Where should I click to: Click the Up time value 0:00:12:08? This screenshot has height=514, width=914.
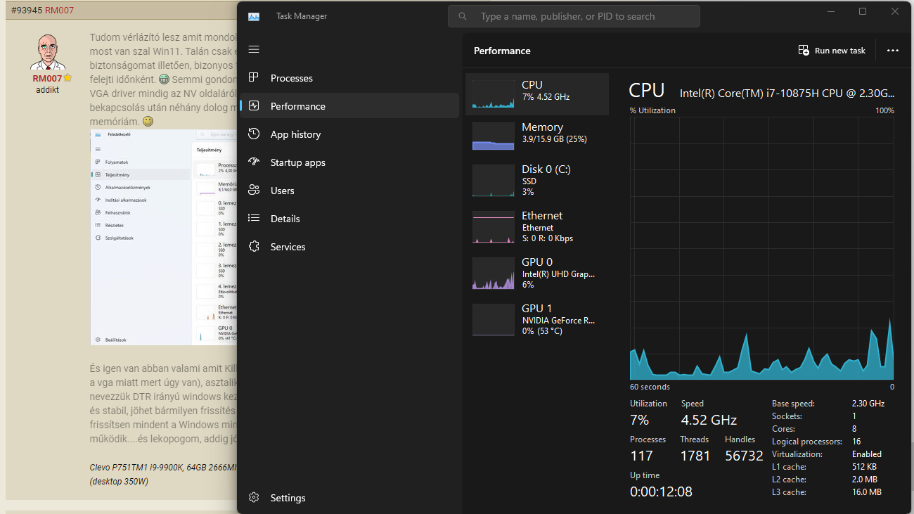click(661, 491)
